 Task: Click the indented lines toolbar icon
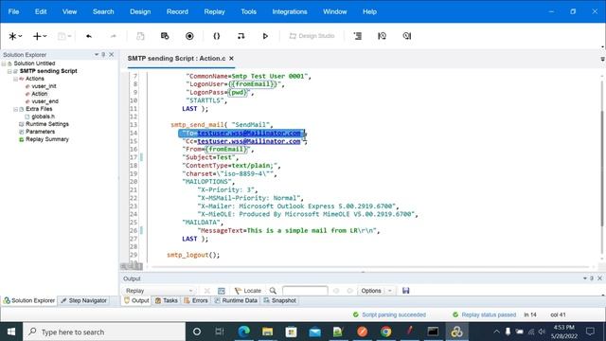tap(358, 36)
